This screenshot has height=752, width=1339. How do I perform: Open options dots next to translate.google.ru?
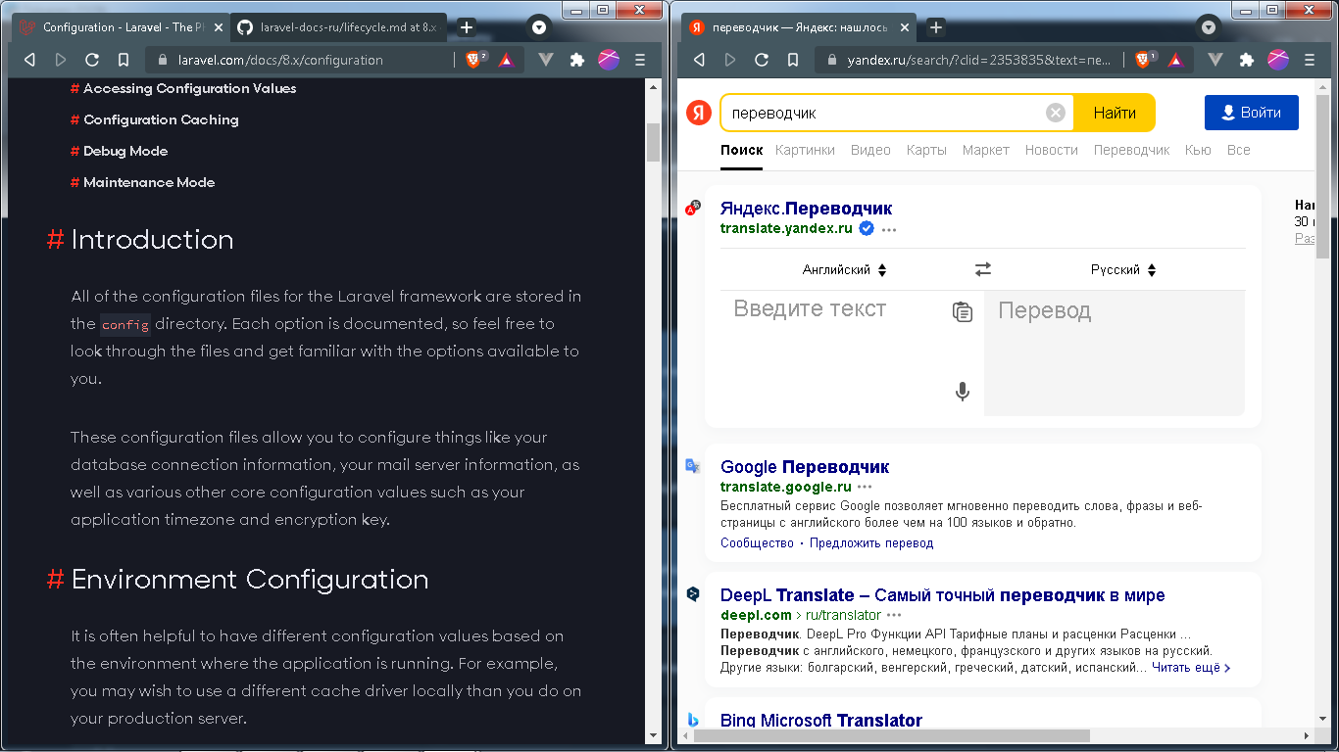(865, 487)
